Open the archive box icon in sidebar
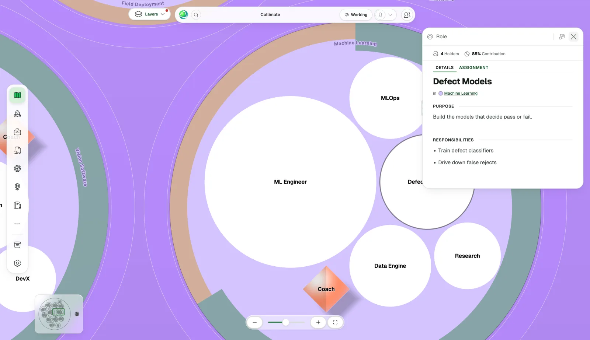This screenshot has width=590, height=340. 17,245
